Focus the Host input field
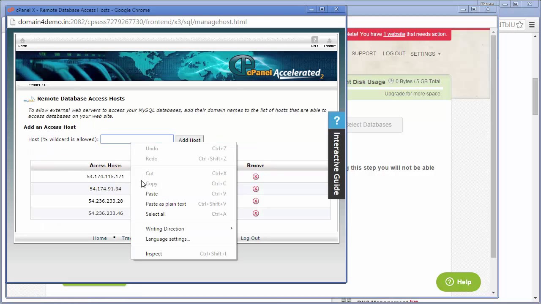This screenshot has height=304, width=541. (137, 139)
